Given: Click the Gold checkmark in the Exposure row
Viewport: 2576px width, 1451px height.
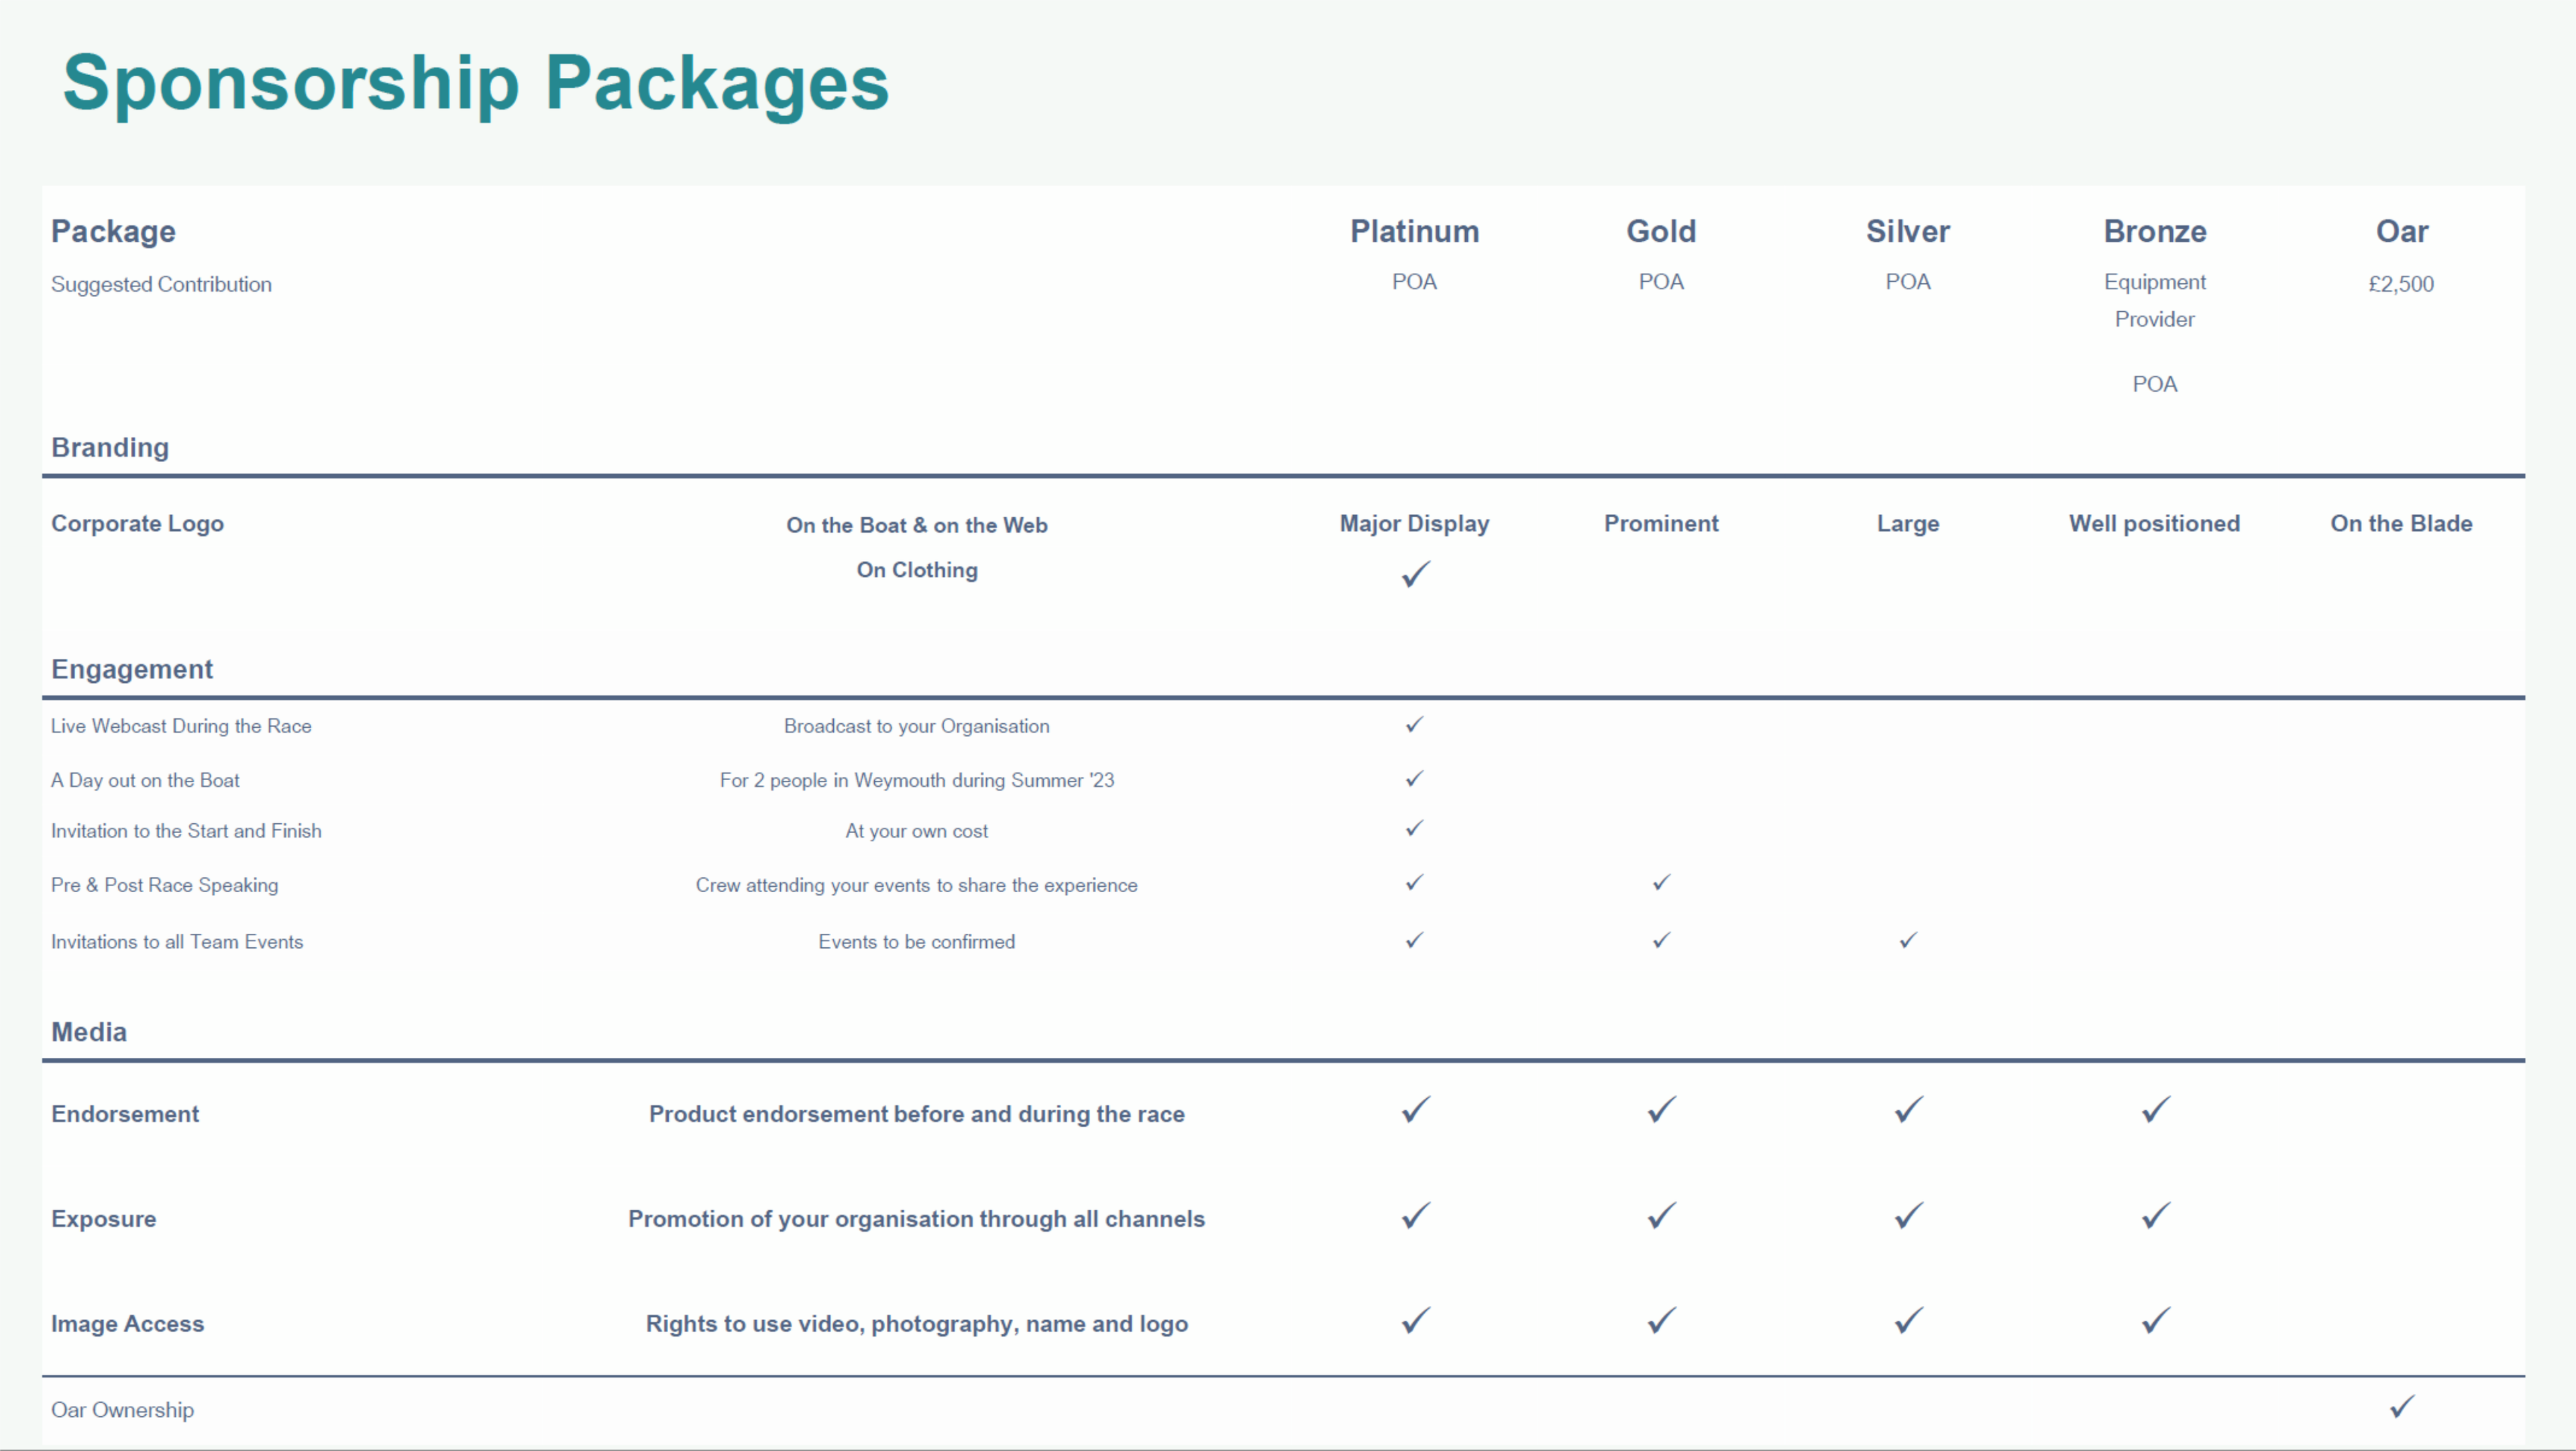Looking at the screenshot, I should 1661,1217.
